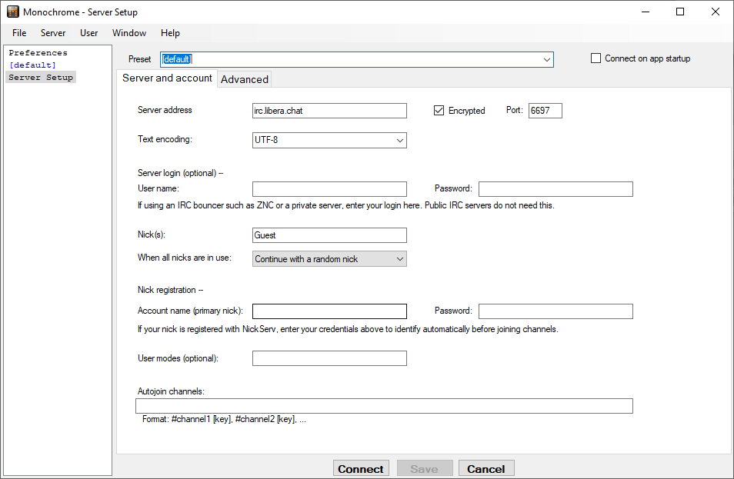Select the [default] entry in sidebar

[x=32, y=65]
